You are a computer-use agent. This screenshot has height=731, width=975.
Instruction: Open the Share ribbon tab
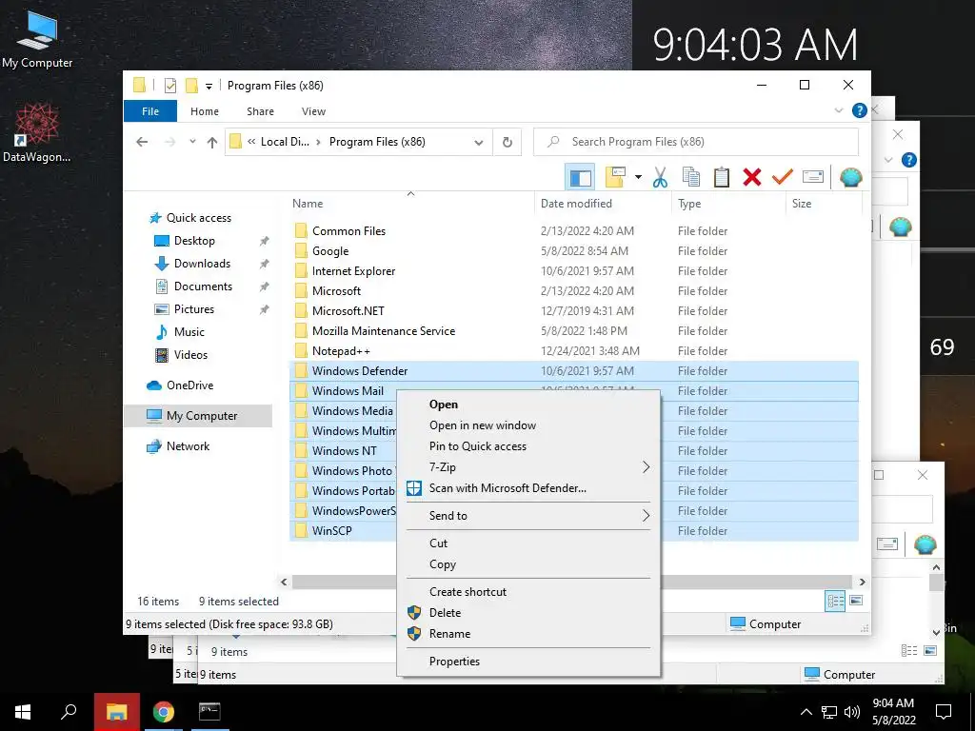(260, 111)
